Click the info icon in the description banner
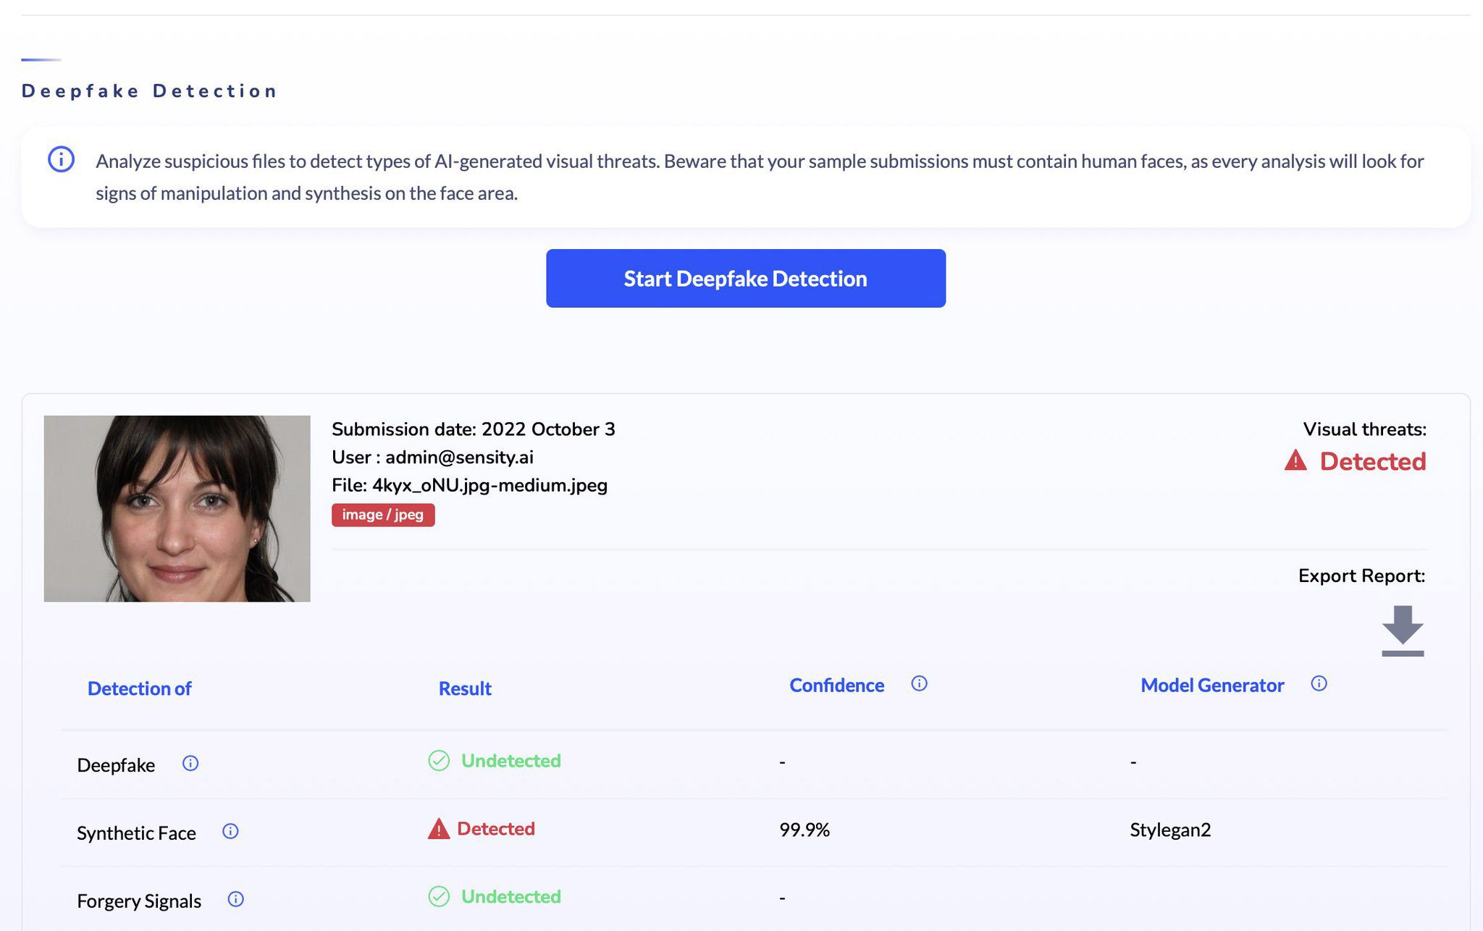 click(x=61, y=159)
